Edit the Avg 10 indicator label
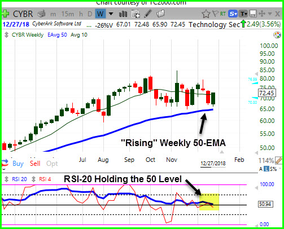The image size is (284, 229). (x=79, y=35)
